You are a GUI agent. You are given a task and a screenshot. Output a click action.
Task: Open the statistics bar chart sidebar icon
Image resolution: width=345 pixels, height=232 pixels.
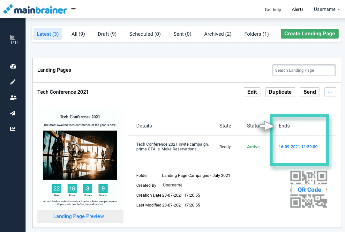click(x=13, y=128)
